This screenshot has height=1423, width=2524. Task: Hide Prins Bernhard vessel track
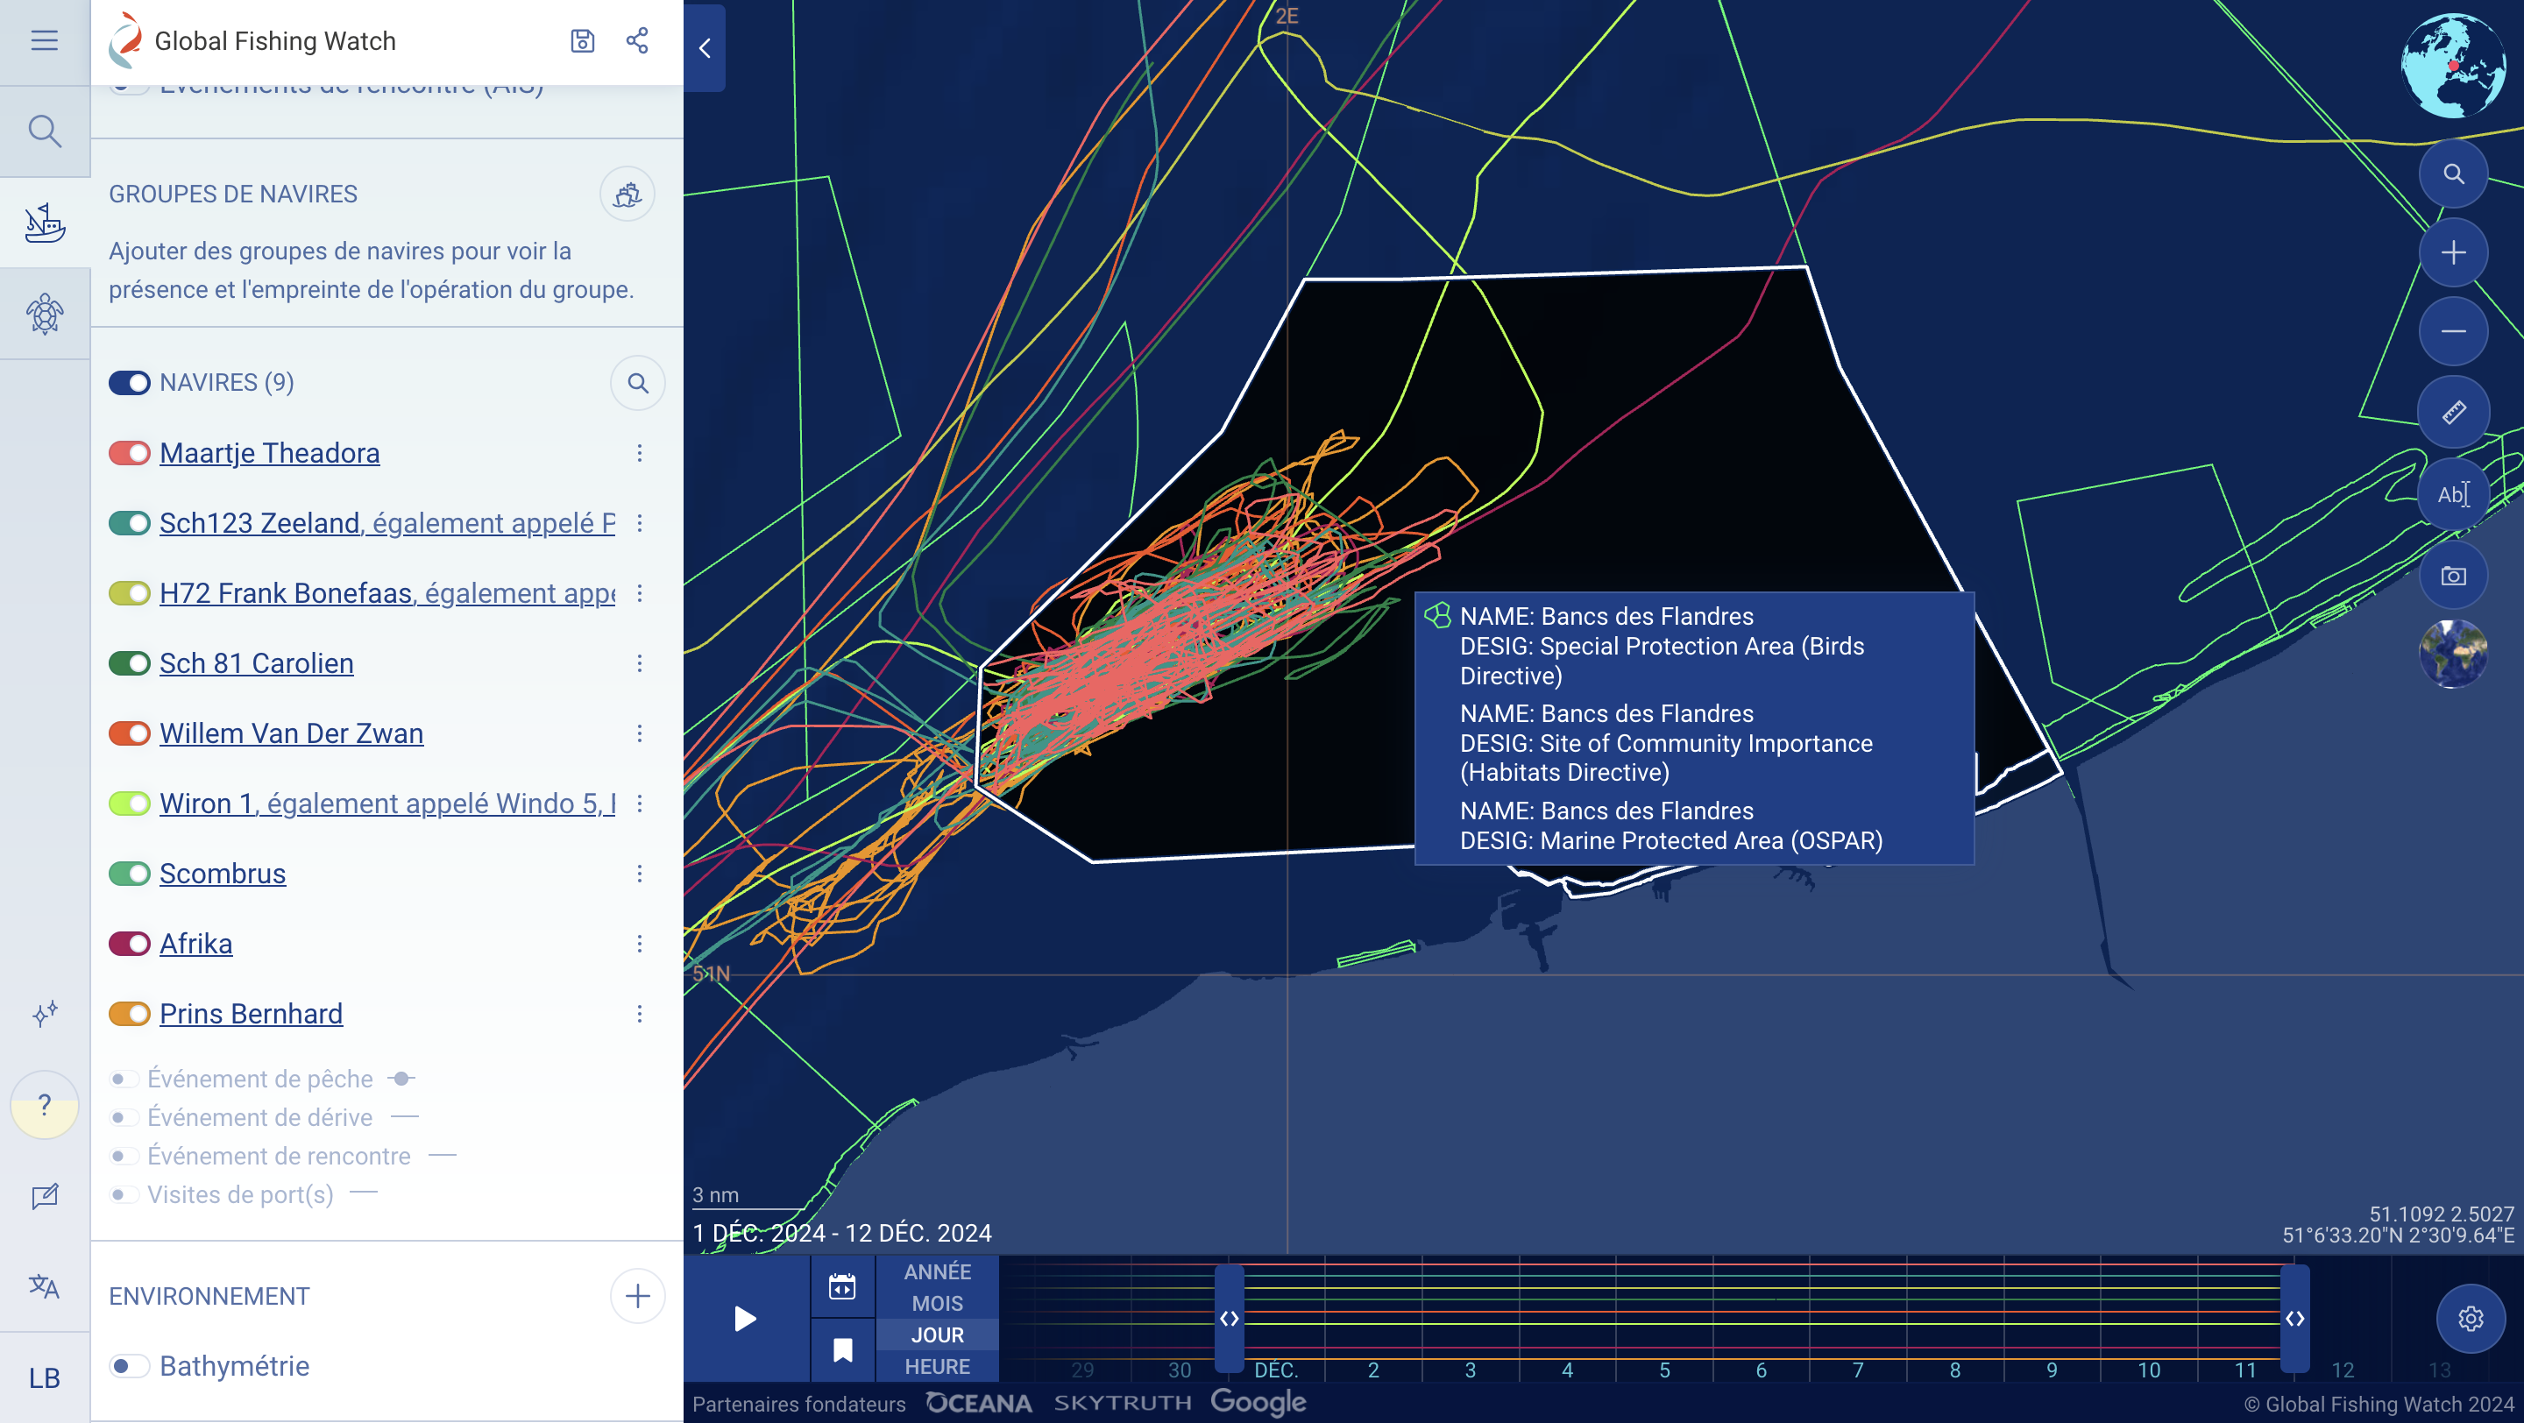tap(130, 1014)
